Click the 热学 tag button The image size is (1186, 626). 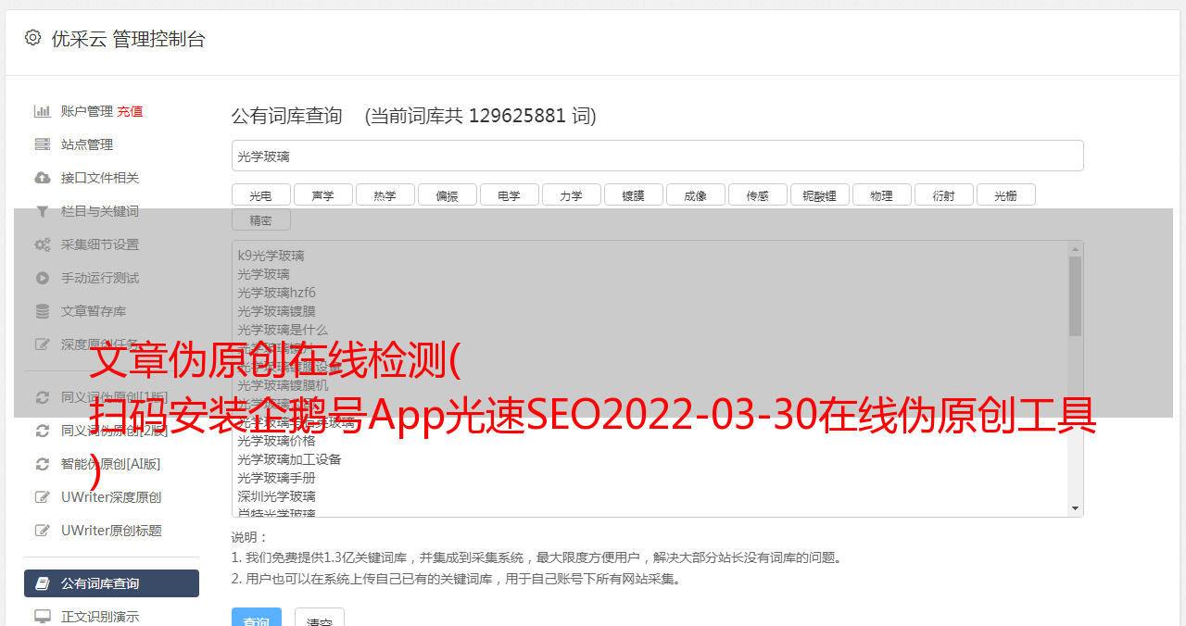click(385, 194)
